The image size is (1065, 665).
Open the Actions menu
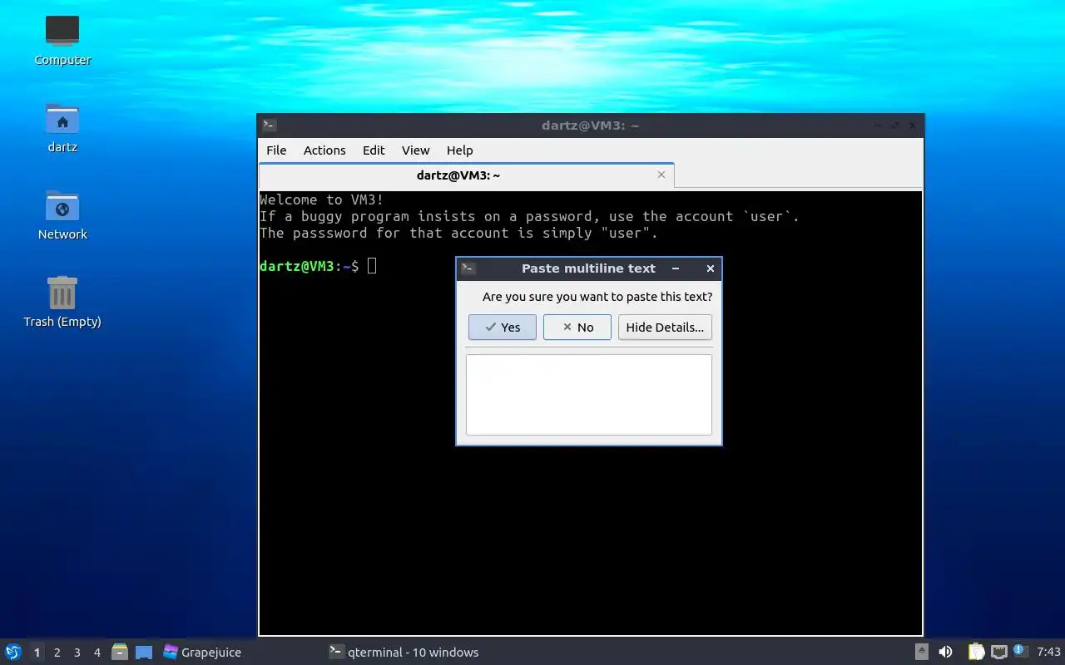point(324,150)
